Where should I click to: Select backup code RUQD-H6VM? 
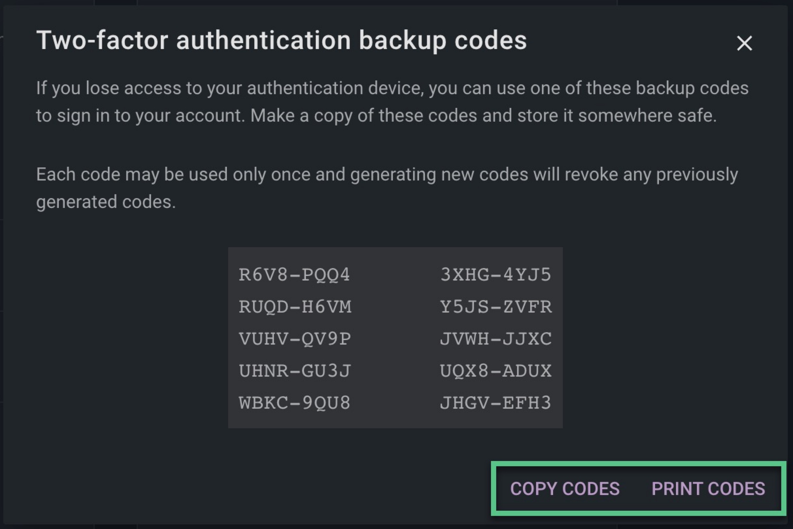click(x=295, y=307)
